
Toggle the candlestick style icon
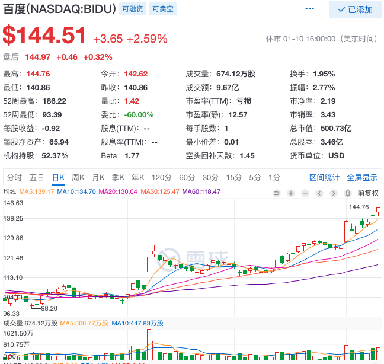pos(347,193)
